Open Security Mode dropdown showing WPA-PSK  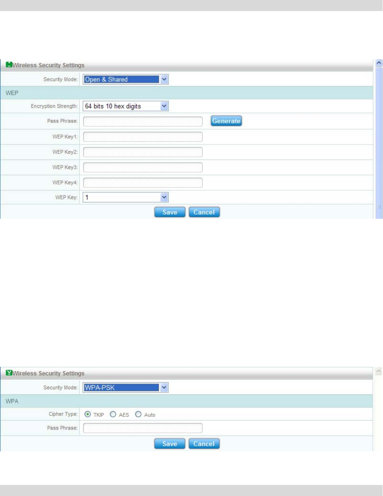coord(126,387)
